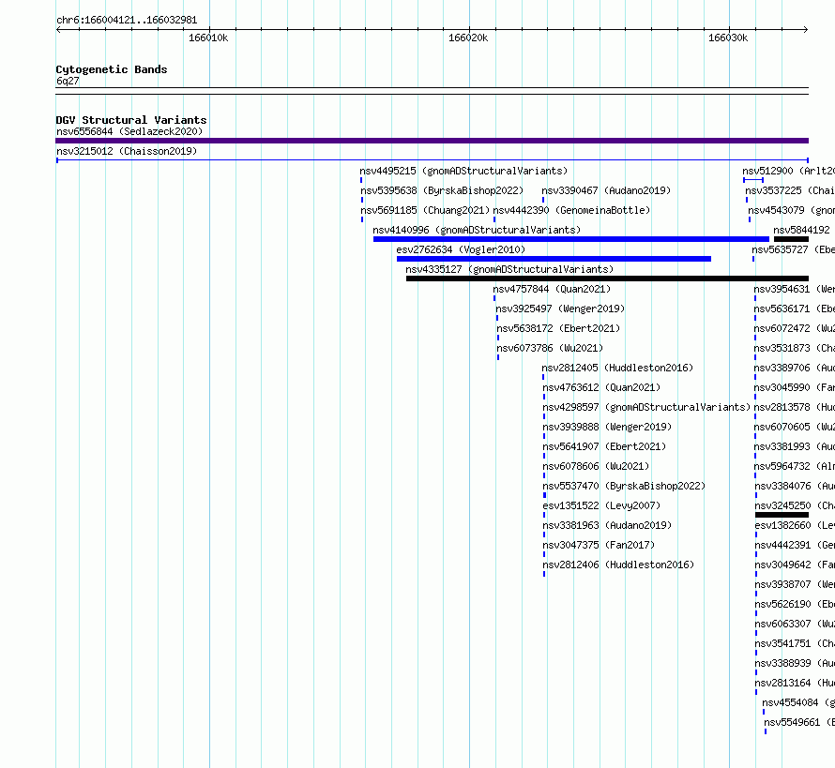Open the nsv3049642 variant label
This screenshot has height=768, width=835.
(795, 565)
